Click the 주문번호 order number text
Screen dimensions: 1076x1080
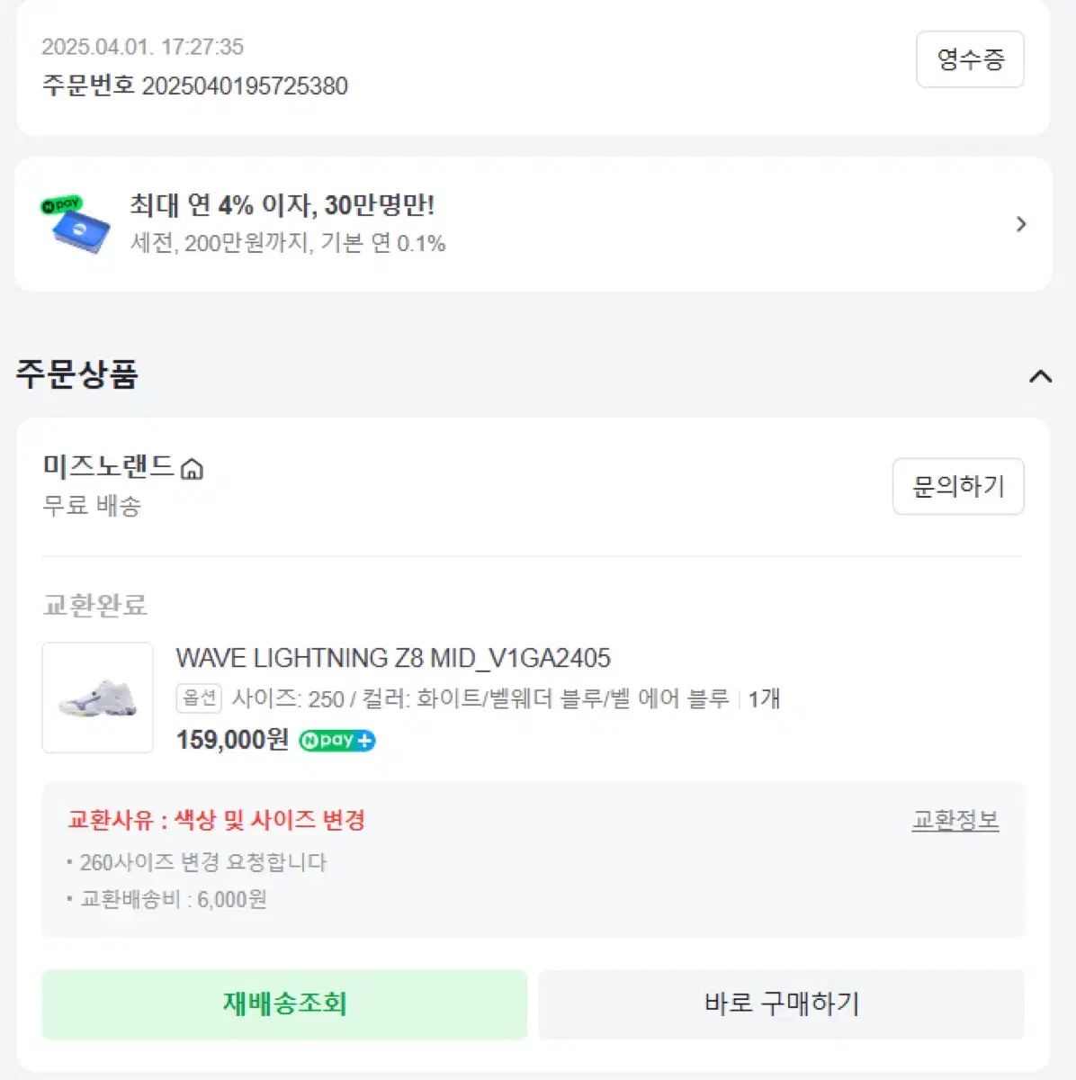pyautogui.click(x=195, y=86)
